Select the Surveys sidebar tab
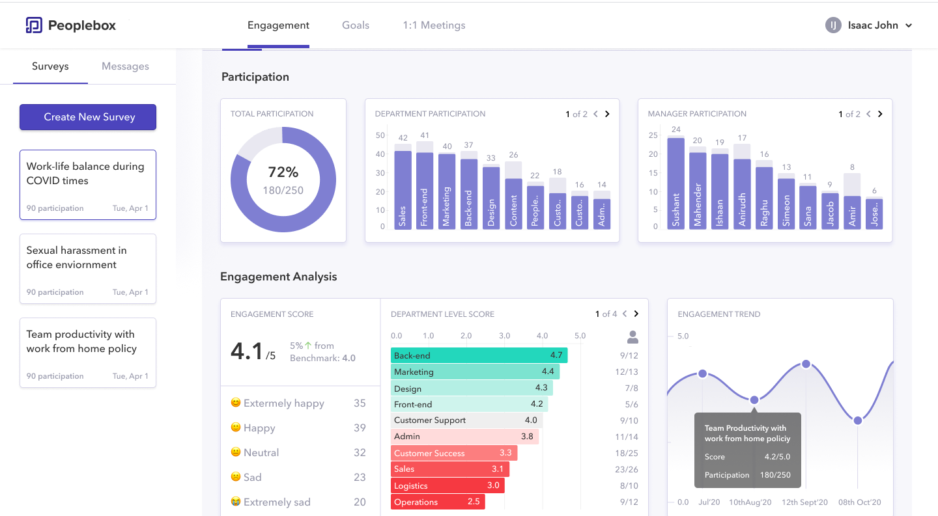938x516 pixels. (x=50, y=66)
